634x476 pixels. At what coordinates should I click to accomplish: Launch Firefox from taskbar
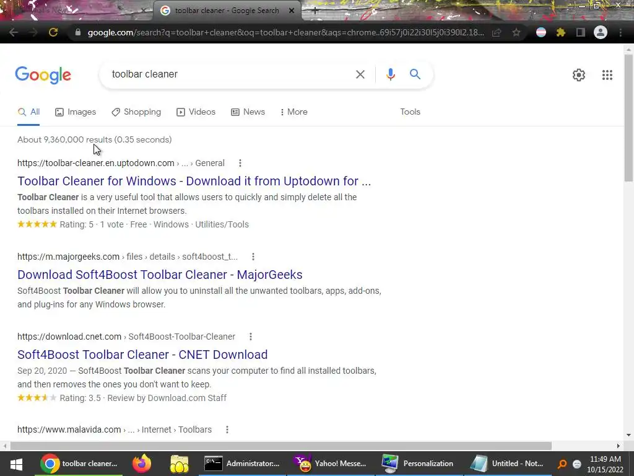142,464
